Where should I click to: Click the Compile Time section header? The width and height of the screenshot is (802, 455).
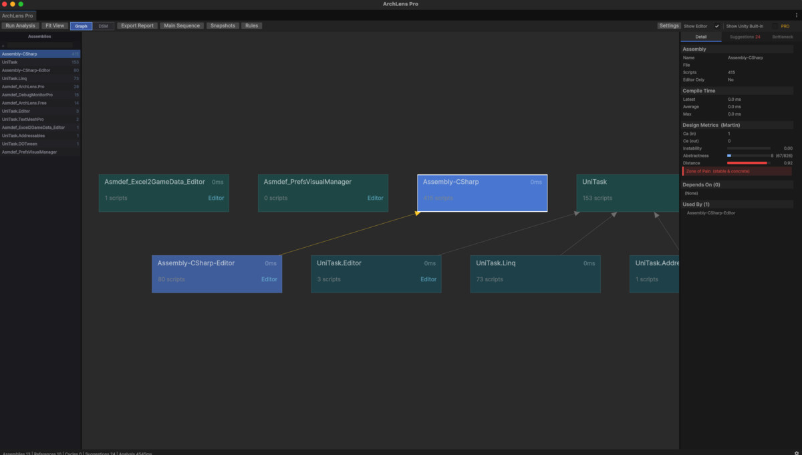click(737, 91)
